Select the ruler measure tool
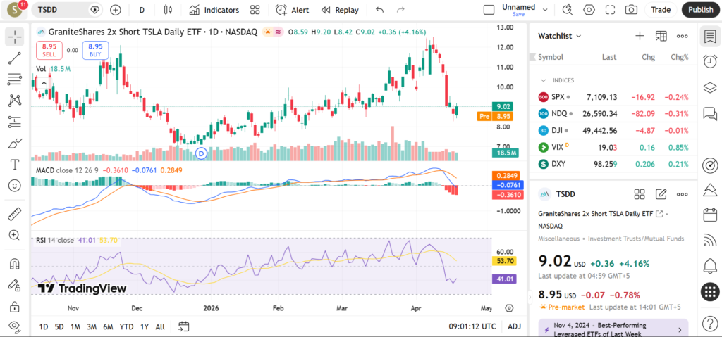The width and height of the screenshot is (722, 337). click(14, 213)
